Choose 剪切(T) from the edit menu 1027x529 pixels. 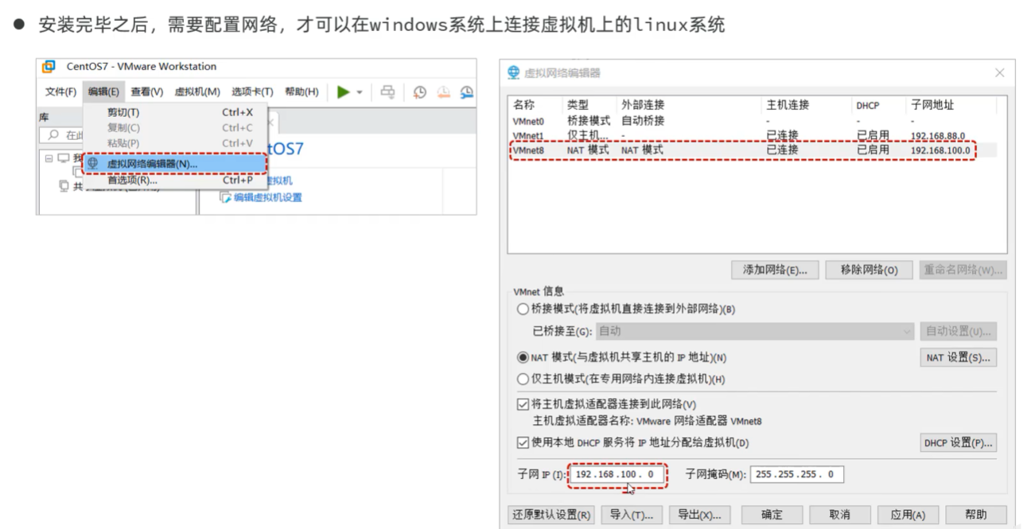(x=175, y=112)
